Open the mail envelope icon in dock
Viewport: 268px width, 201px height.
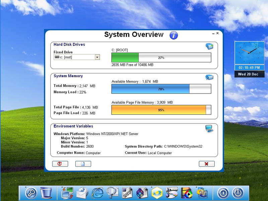click(82, 193)
